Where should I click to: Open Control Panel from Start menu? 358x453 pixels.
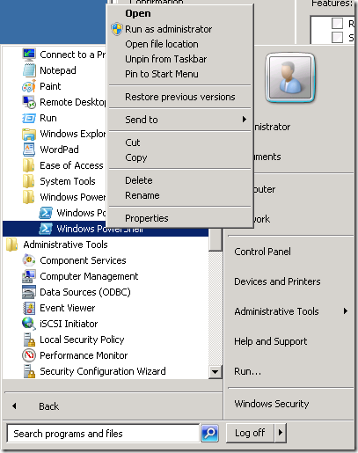pos(262,252)
